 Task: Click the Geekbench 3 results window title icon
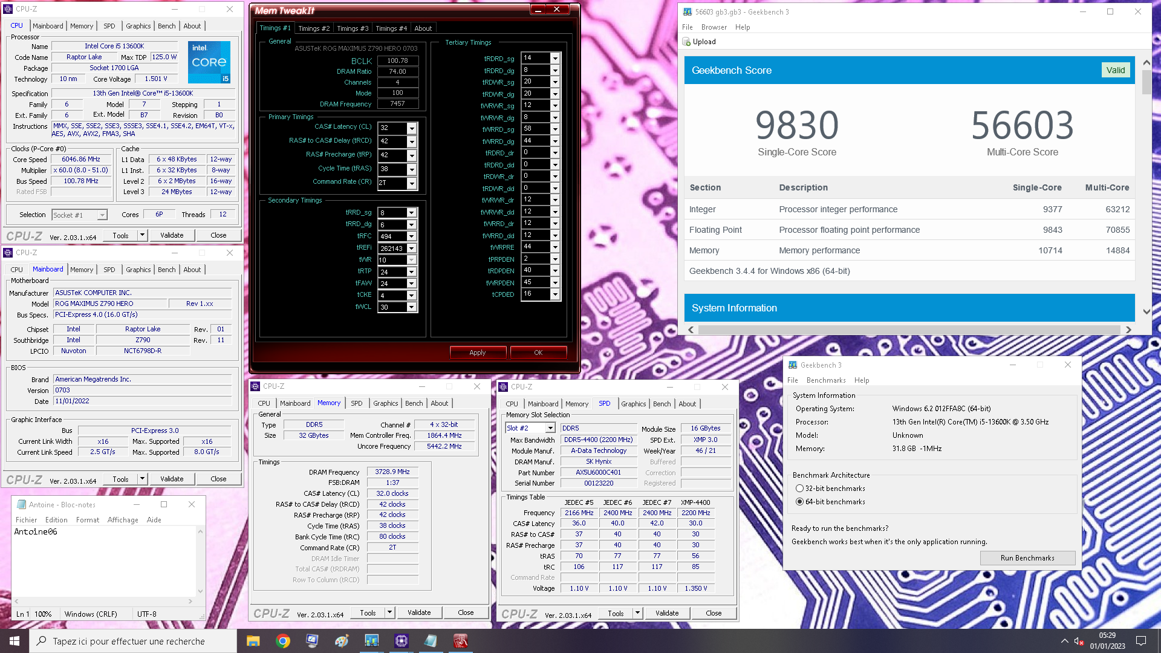coord(688,11)
